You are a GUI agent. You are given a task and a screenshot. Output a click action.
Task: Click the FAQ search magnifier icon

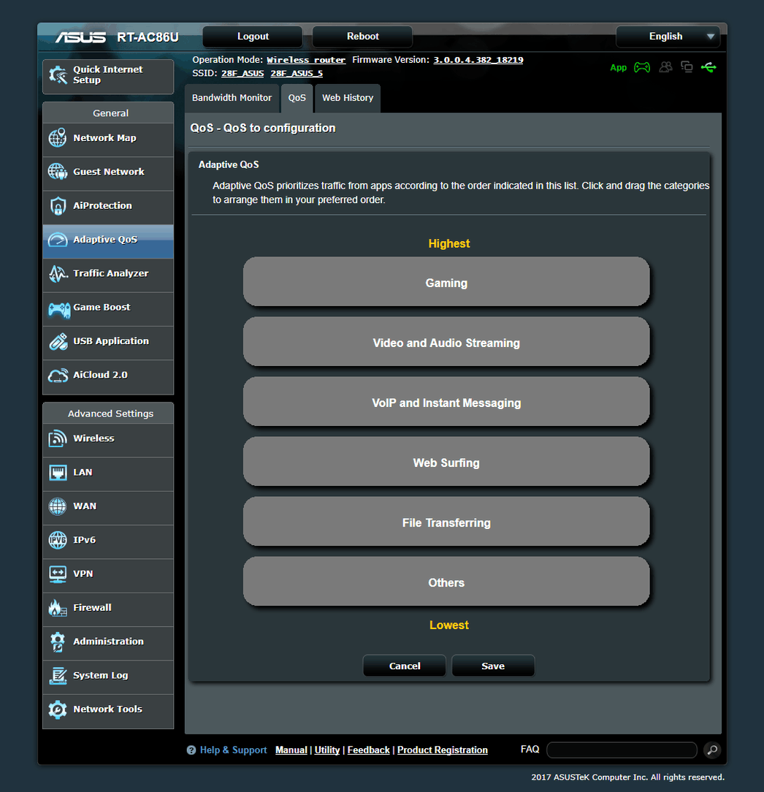tap(712, 750)
